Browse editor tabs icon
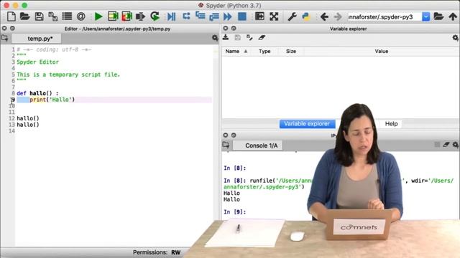 5,38
